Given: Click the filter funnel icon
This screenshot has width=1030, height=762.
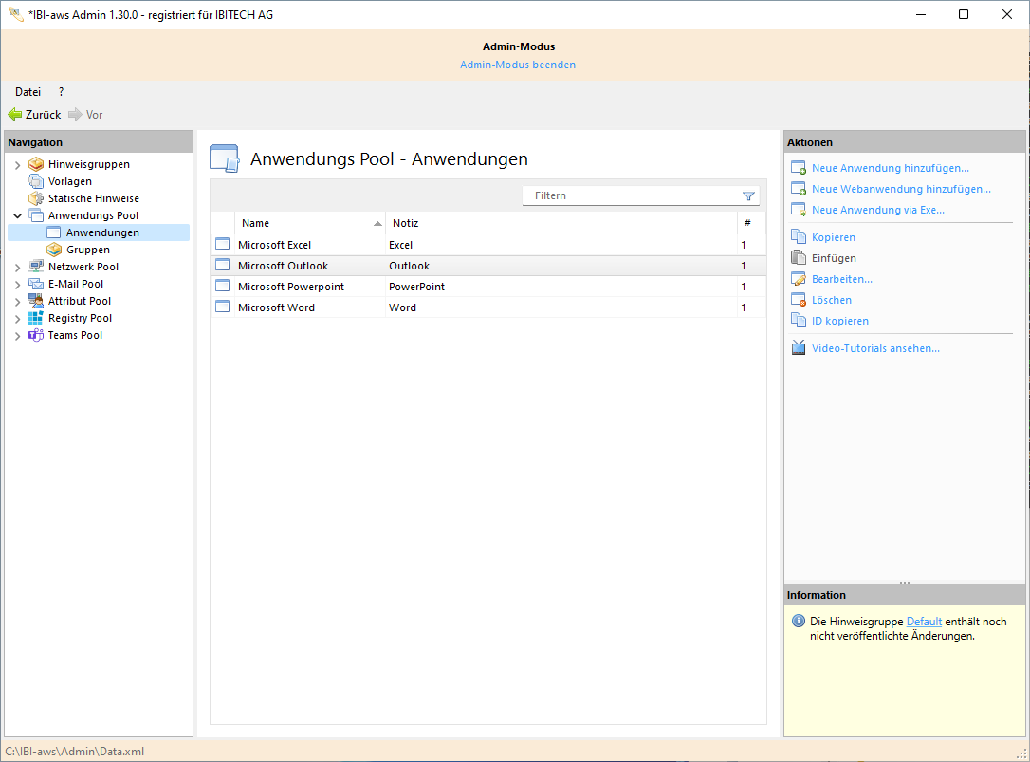Looking at the screenshot, I should click(x=749, y=195).
